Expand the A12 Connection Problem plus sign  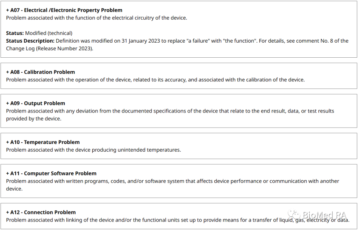click(8, 212)
